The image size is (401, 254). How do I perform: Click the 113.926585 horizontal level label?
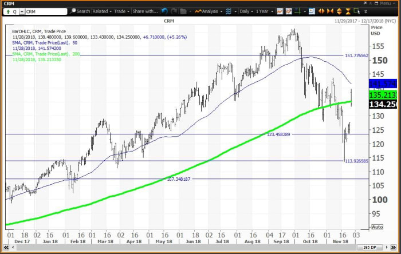coord(356,161)
